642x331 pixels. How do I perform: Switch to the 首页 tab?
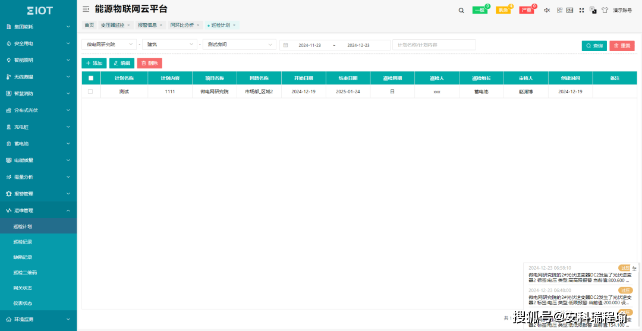89,25
